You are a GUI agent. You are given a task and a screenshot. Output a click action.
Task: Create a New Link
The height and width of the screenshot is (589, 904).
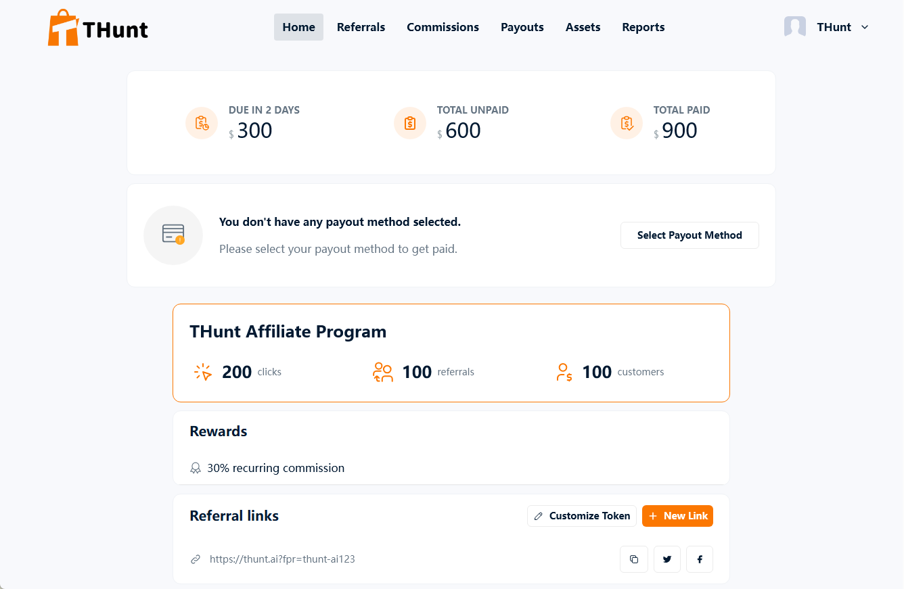677,516
